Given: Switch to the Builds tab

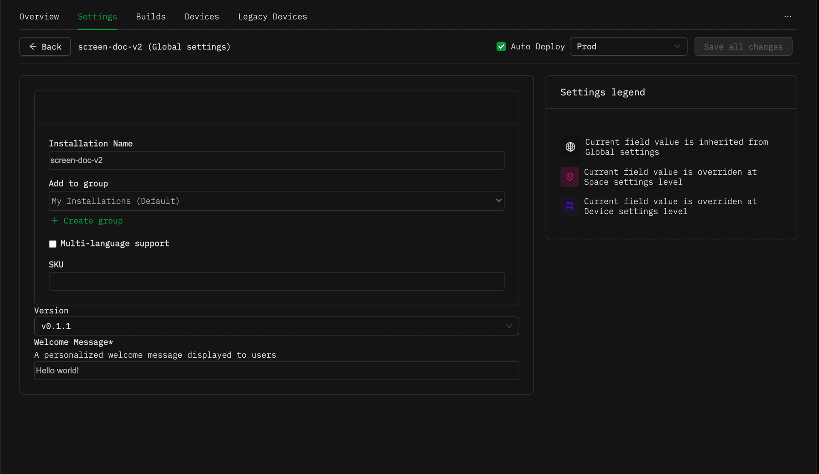Looking at the screenshot, I should [151, 17].
